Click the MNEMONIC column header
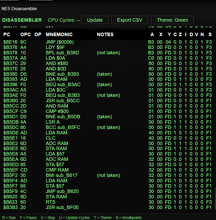The height and width of the screenshot is (220, 216). pyautogui.click(x=59, y=35)
